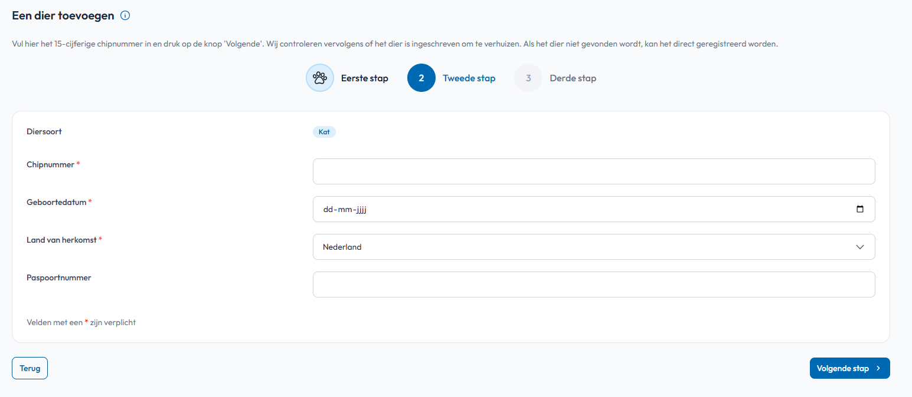912x397 pixels.
Task: Expand the Land van herkomst chevron arrow
Action: 859,247
